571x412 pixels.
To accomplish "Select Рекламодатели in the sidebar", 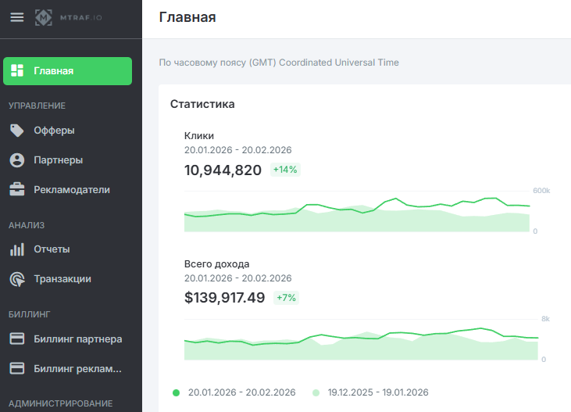I will pyautogui.click(x=71, y=189).
